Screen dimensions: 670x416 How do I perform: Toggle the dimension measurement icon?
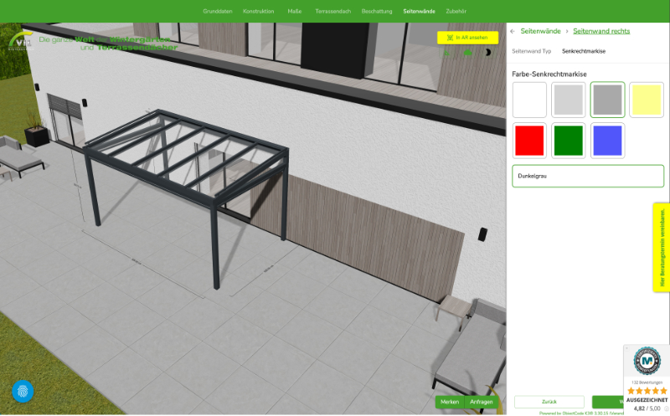coord(446,53)
